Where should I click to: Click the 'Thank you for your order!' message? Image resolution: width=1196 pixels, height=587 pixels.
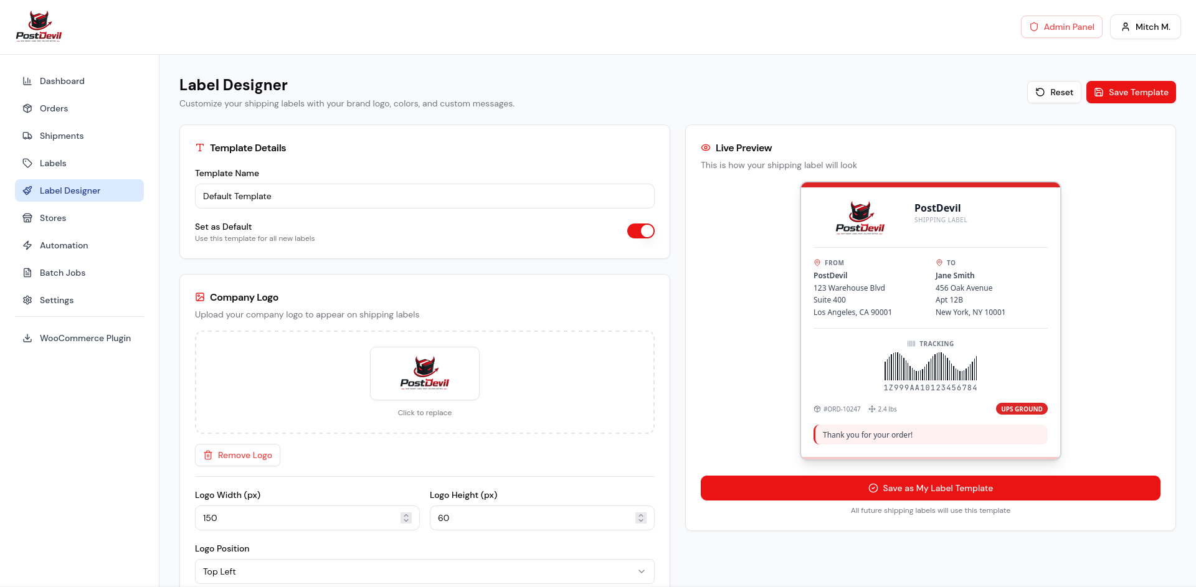pyautogui.click(x=931, y=434)
